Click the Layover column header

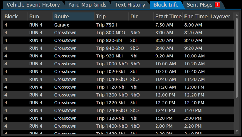[220, 17]
